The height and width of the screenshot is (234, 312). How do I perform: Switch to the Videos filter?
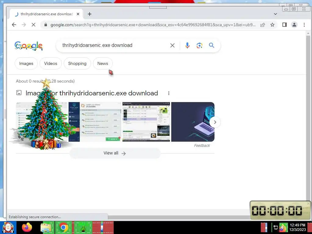point(51,63)
